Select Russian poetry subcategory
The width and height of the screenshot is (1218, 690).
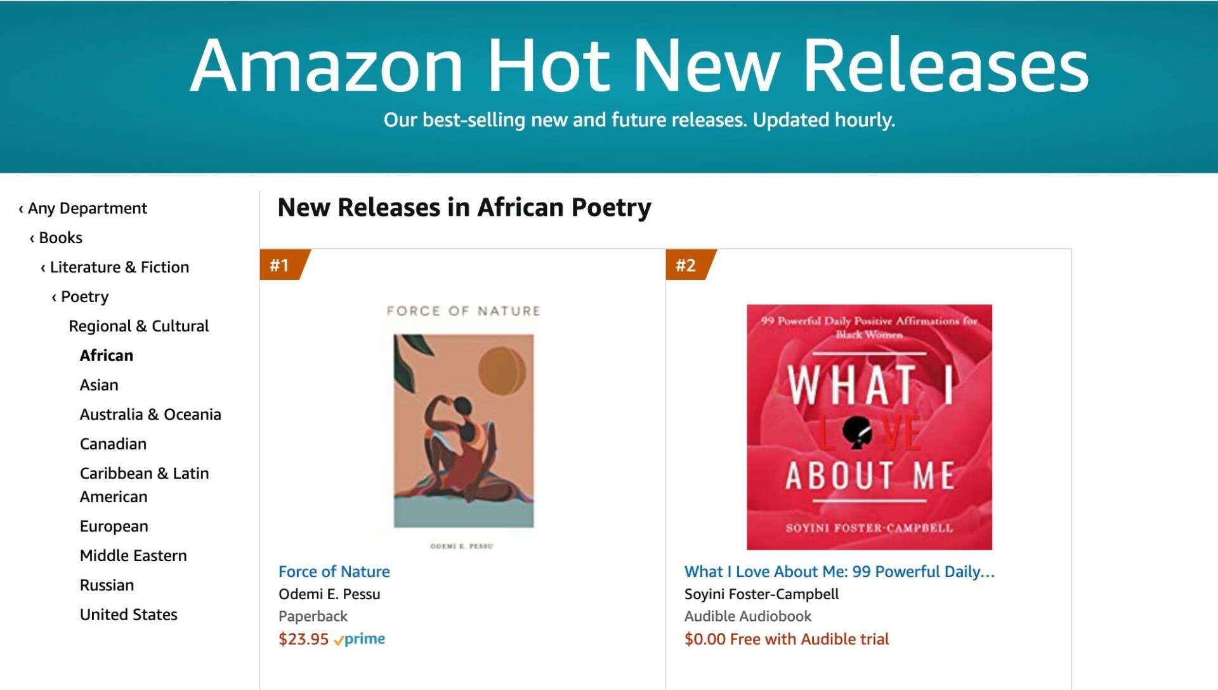coord(107,585)
